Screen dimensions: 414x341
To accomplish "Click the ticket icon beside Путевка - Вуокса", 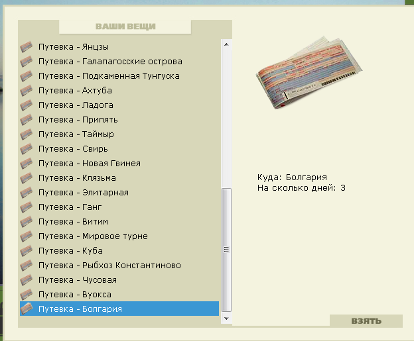I will point(26,295).
